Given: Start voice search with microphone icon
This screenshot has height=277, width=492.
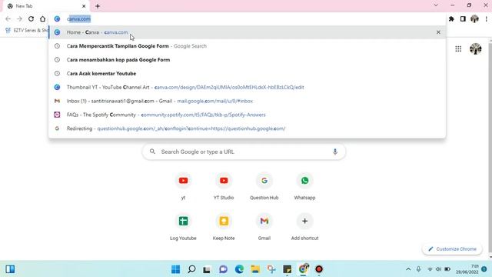Looking at the screenshot, I should (335, 152).
